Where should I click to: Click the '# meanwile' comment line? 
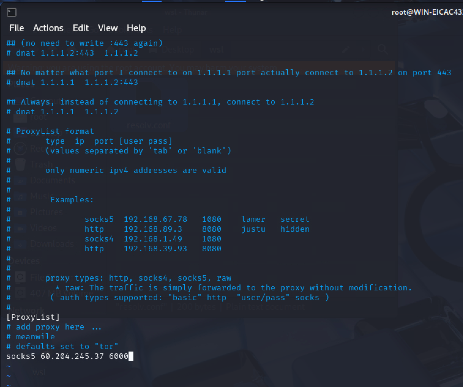(x=31, y=337)
